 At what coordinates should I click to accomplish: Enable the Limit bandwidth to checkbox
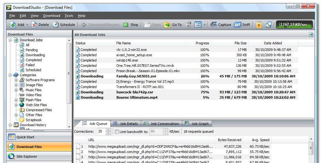click(x=117, y=132)
